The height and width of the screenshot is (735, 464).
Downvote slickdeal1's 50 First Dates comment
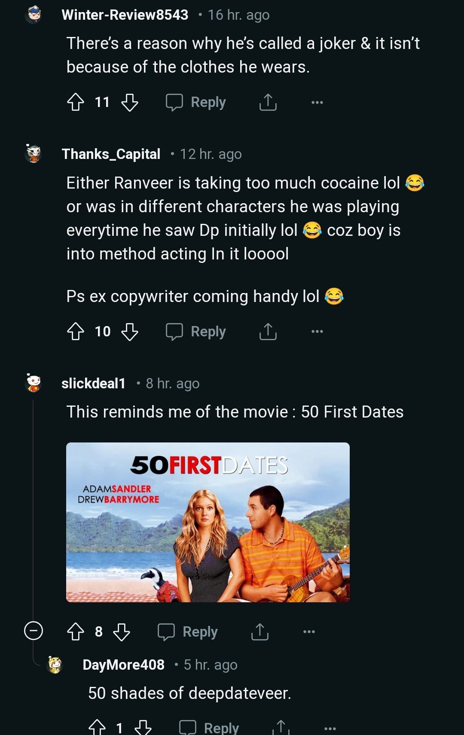122,632
